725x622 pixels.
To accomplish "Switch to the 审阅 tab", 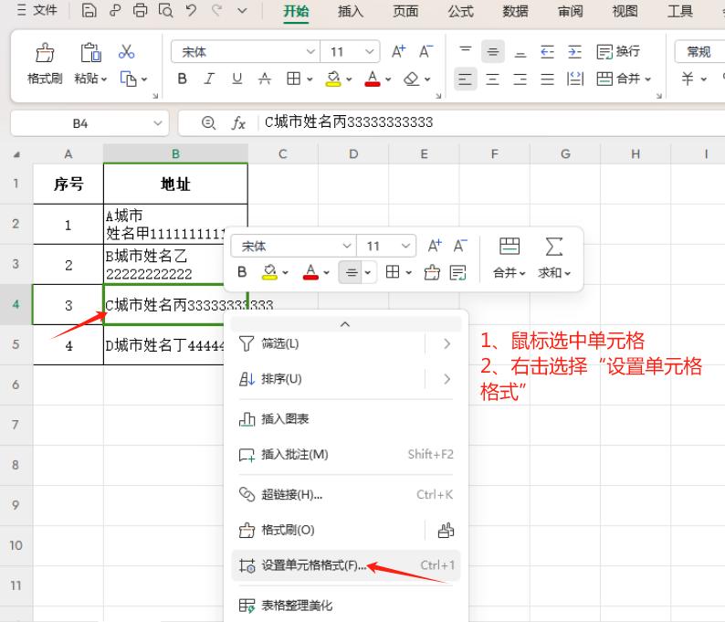I will (x=571, y=11).
